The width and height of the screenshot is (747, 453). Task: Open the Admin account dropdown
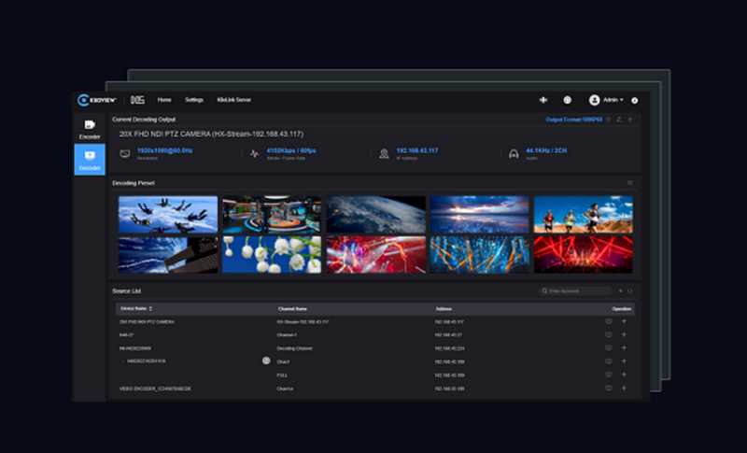[607, 100]
